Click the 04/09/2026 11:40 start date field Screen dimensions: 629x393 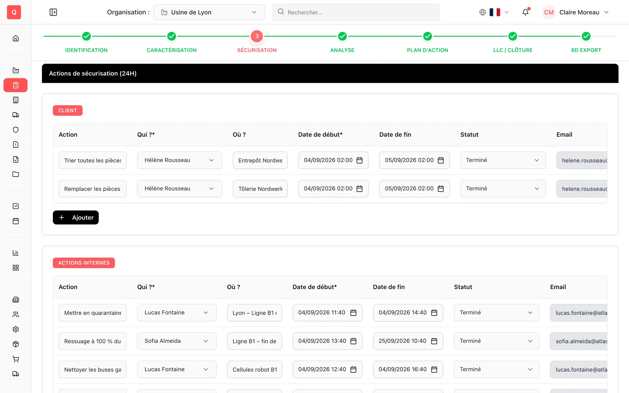[327, 313]
